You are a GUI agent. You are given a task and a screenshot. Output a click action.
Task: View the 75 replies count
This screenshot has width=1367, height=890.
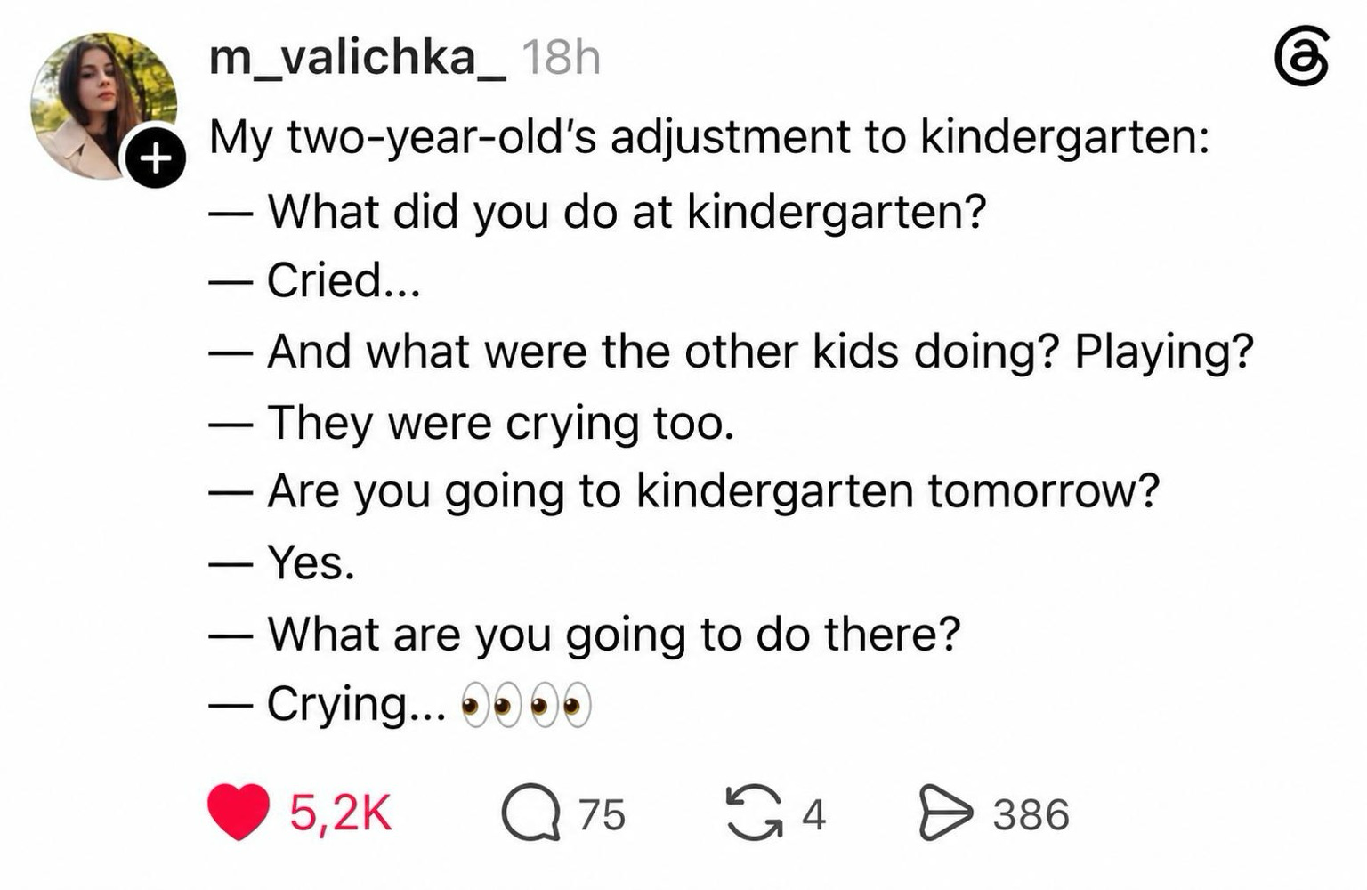point(602,814)
